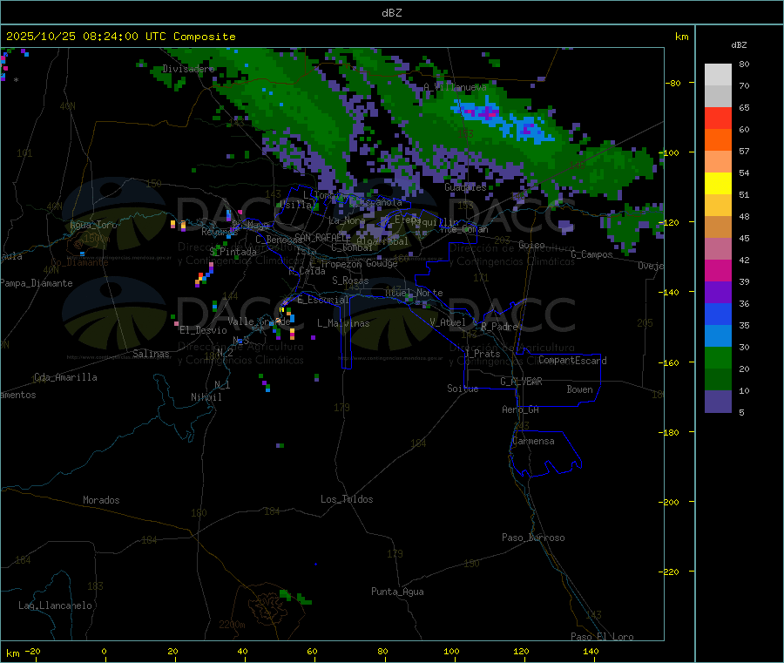Click the Pampa_Diamante map label
The height and width of the screenshot is (663, 784).
(x=37, y=283)
